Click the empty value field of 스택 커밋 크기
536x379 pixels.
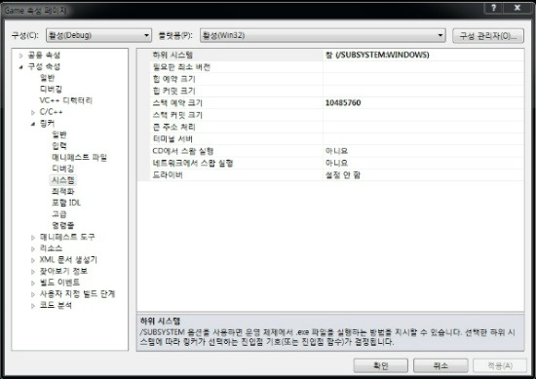(x=423, y=115)
